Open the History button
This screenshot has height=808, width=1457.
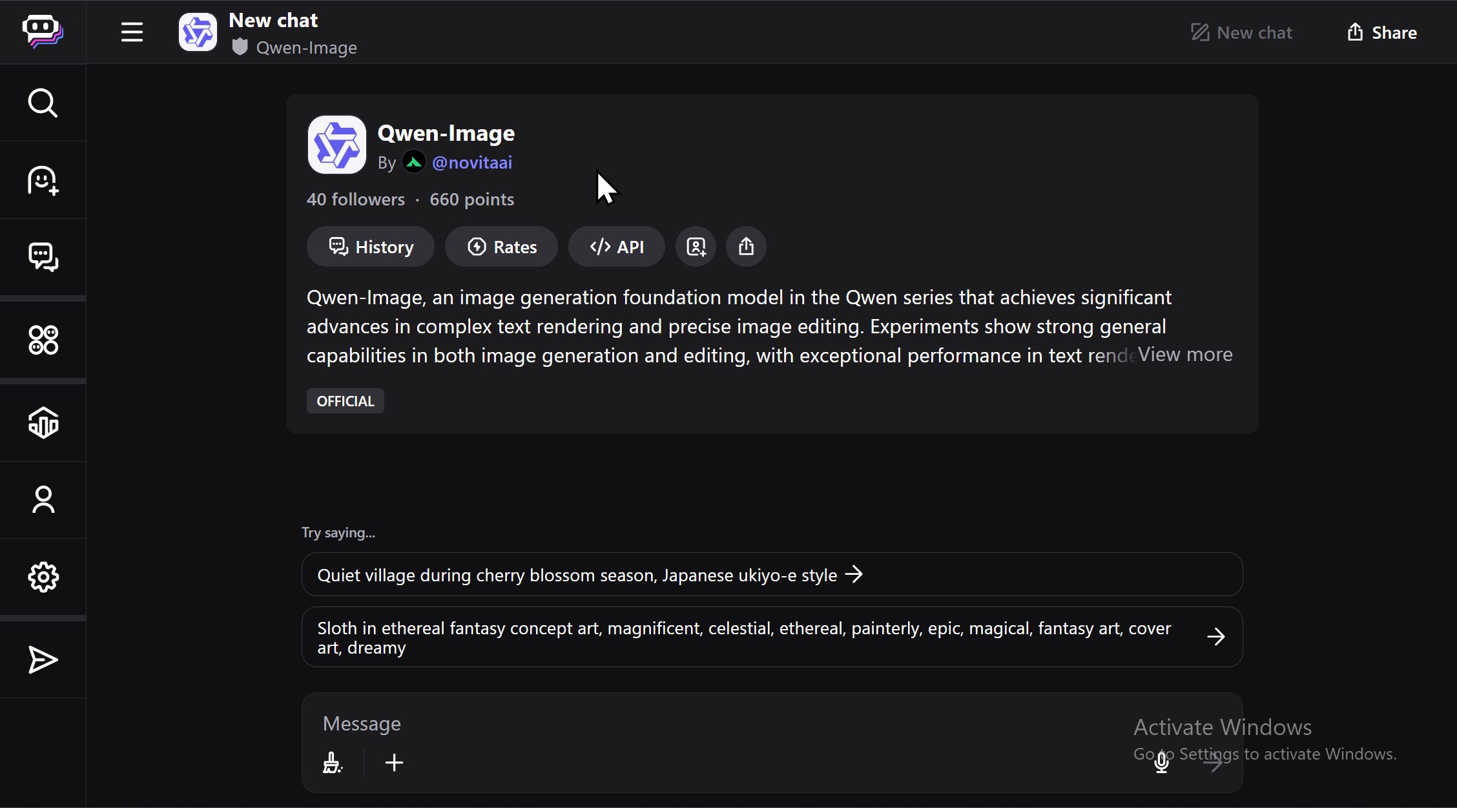coord(371,247)
